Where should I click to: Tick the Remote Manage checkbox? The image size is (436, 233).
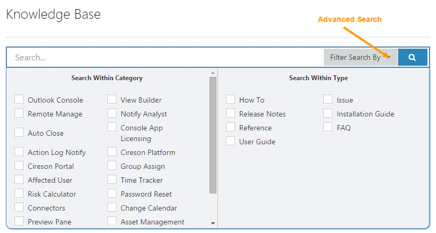[19, 113]
